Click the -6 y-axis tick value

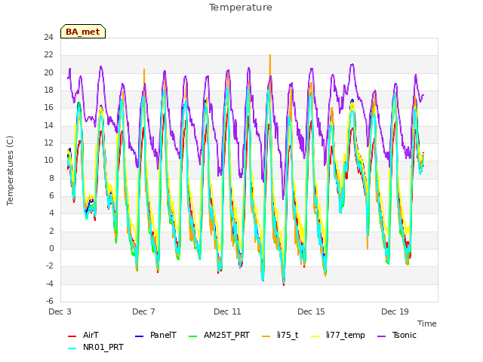(50, 302)
